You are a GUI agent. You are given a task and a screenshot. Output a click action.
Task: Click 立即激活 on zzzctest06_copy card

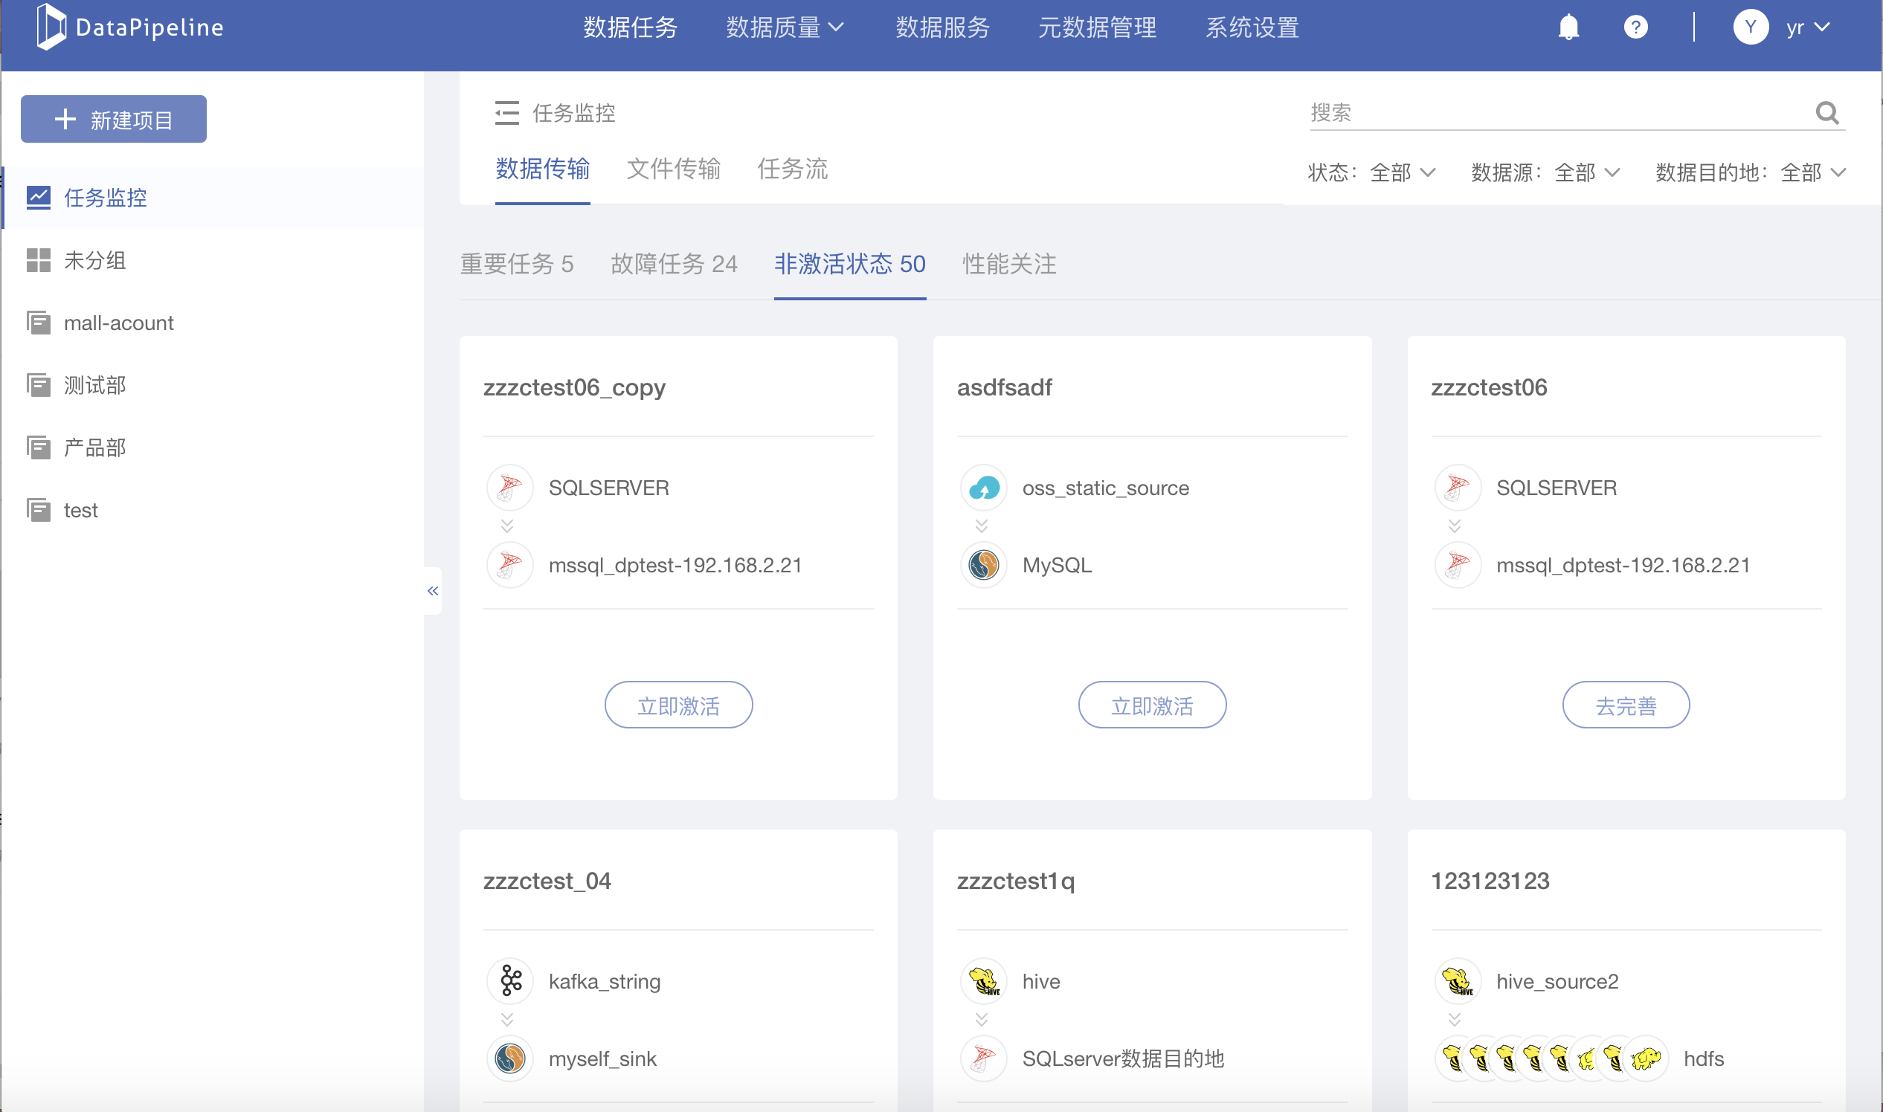click(677, 705)
